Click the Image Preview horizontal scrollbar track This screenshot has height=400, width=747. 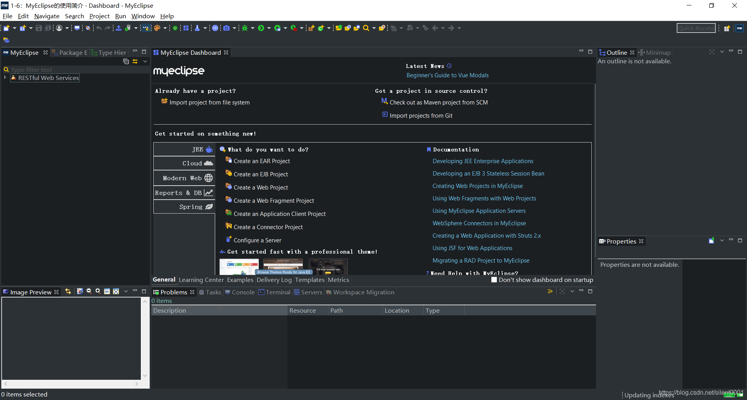point(71,384)
